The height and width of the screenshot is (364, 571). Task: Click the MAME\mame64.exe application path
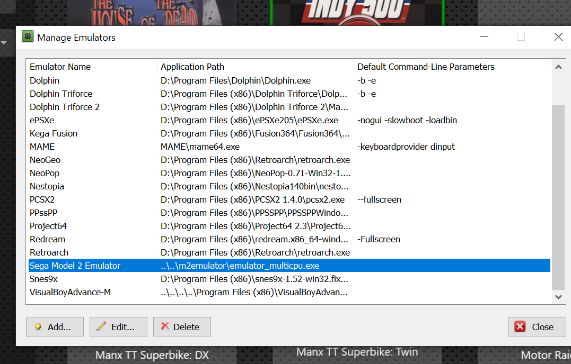click(200, 147)
